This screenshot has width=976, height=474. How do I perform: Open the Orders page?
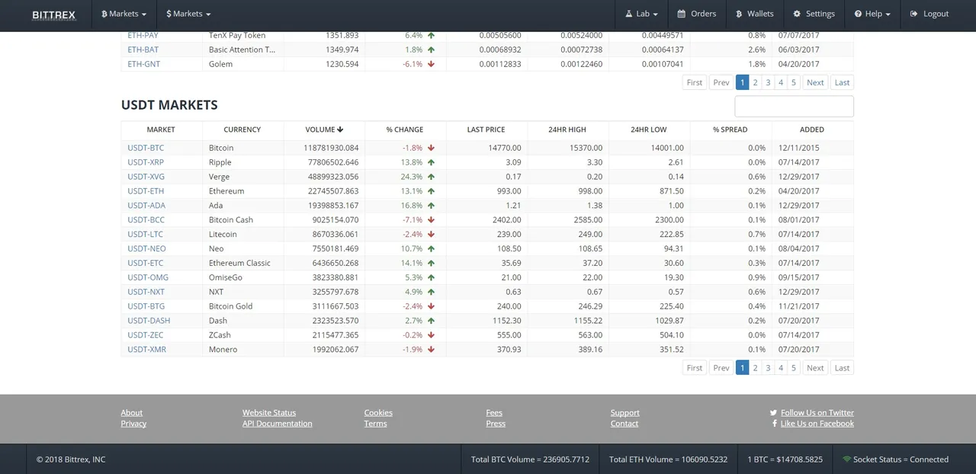point(696,14)
